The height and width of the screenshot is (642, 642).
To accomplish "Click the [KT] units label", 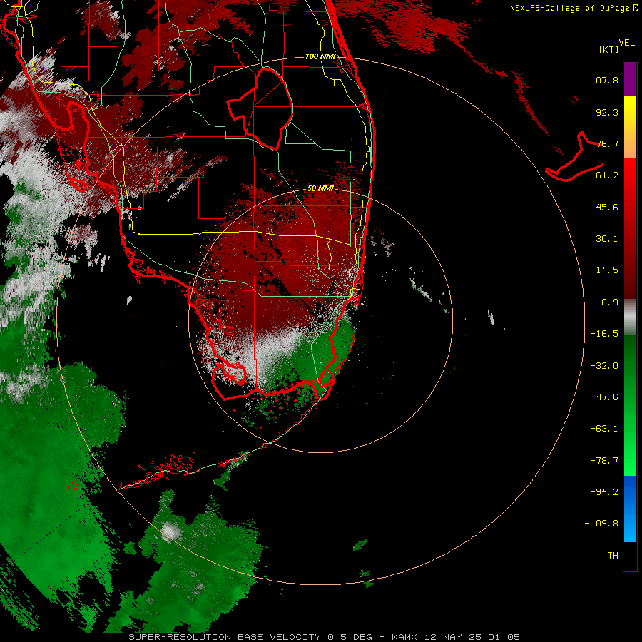I will tap(609, 49).
